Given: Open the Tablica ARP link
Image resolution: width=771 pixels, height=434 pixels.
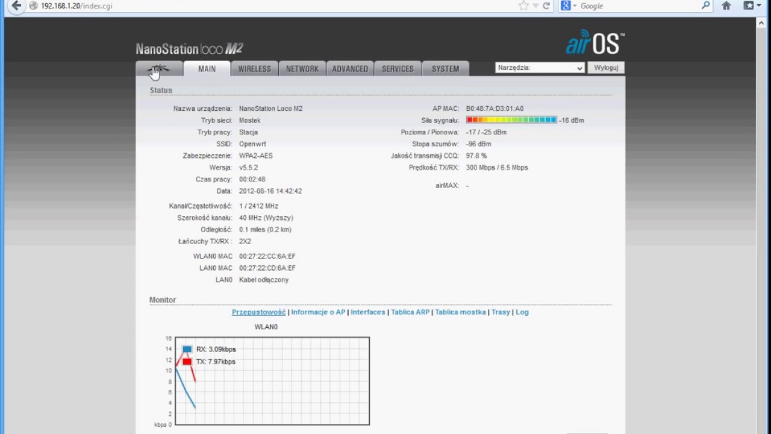Looking at the screenshot, I should click(x=410, y=312).
